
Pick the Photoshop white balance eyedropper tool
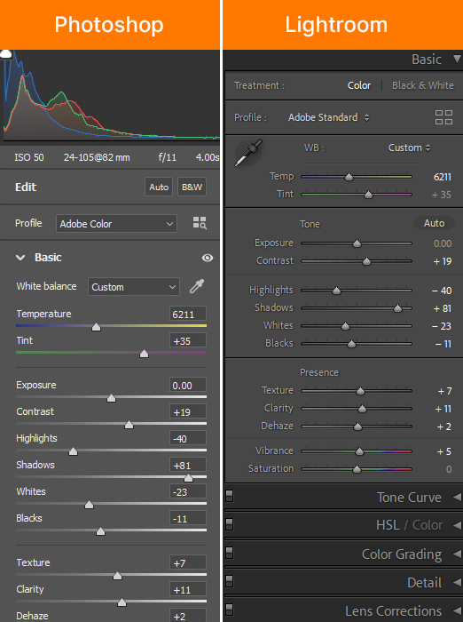coord(197,286)
